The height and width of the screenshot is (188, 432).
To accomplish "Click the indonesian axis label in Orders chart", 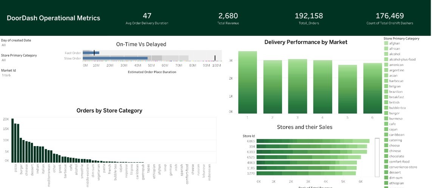I will pyautogui.click(x=209, y=172).
